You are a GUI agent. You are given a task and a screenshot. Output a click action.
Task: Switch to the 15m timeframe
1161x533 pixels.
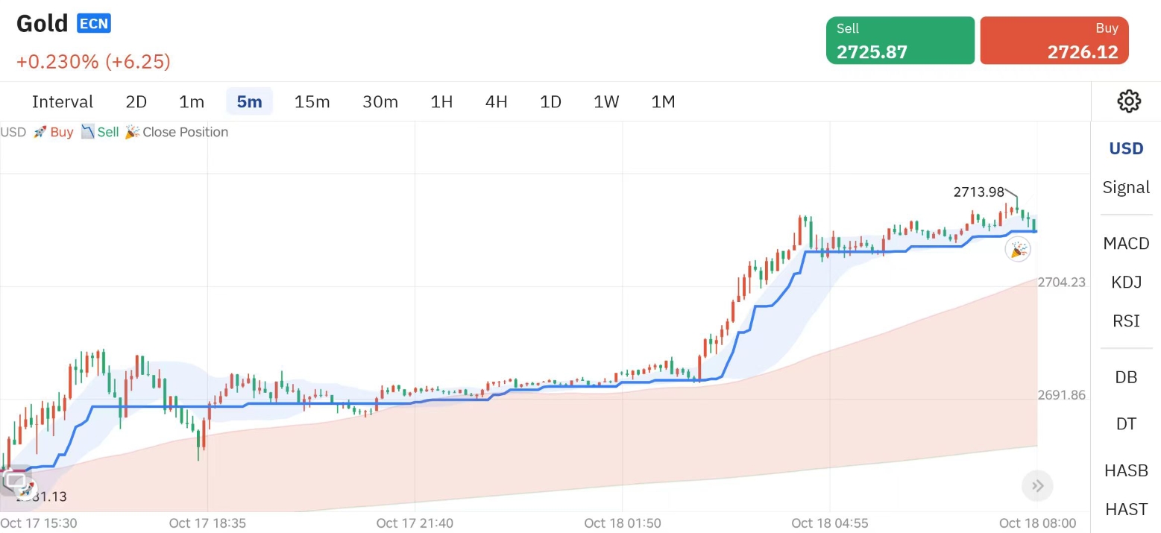[x=312, y=101]
